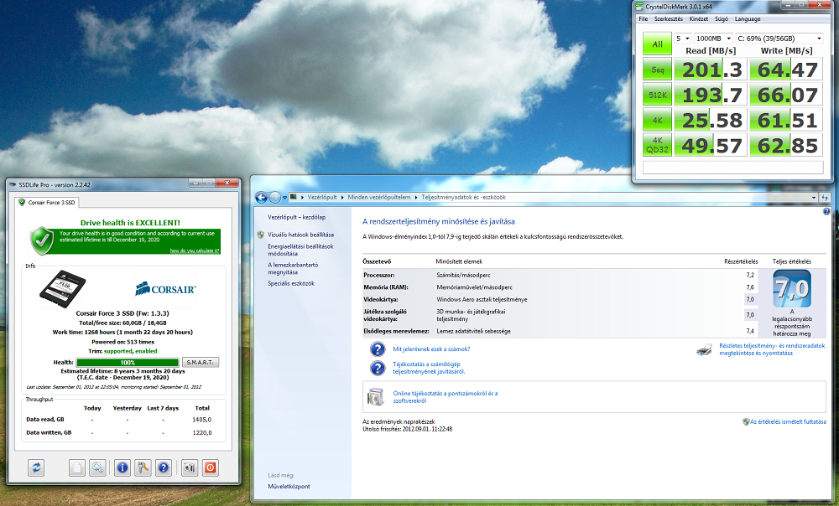Click the red power exit icon
The width and height of the screenshot is (839, 506).
coord(211,468)
